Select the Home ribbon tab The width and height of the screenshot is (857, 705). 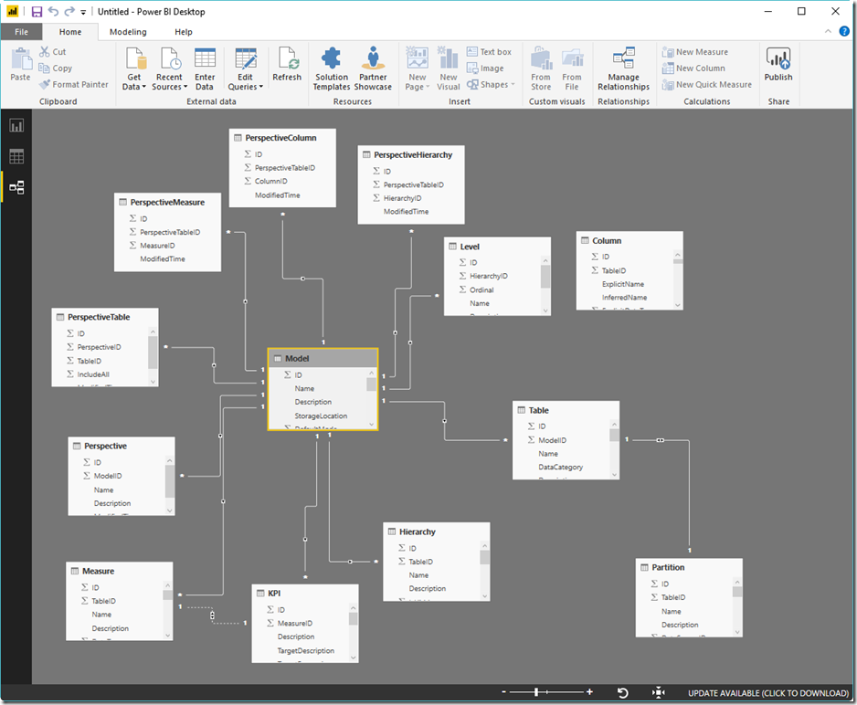click(70, 32)
